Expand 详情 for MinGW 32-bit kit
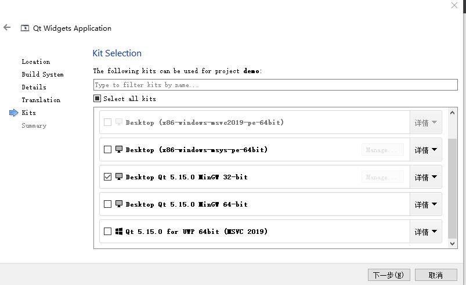The height and width of the screenshot is (285, 466). click(425, 177)
